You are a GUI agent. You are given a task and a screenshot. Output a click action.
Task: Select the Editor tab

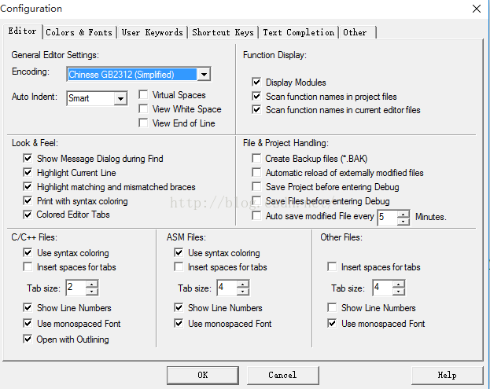coord(23,31)
